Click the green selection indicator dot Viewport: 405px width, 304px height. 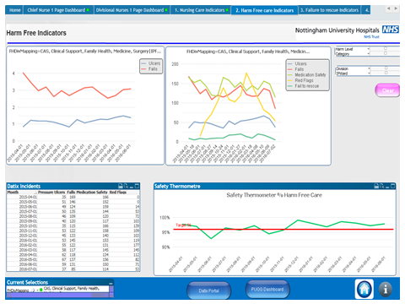[x=41, y=290]
